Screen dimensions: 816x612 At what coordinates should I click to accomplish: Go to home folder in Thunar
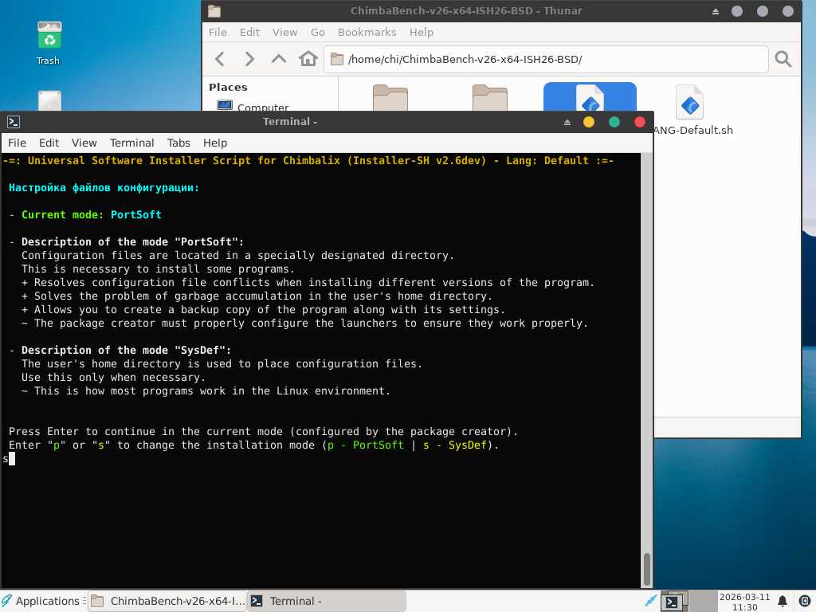tap(308, 59)
